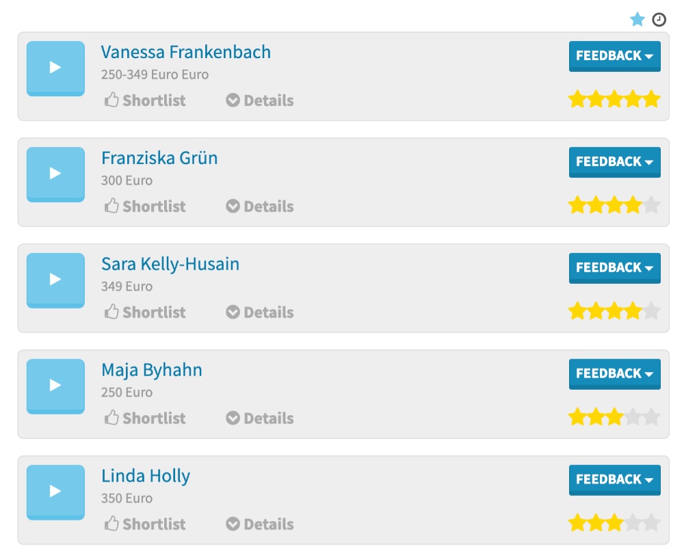Screen dimensions: 684x556
Task: Play Sara Kelly-Husain's video preview
Action: [x=55, y=280]
